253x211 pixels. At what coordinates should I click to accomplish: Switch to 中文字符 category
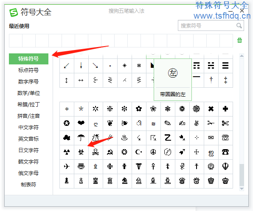pyautogui.click(x=28, y=128)
